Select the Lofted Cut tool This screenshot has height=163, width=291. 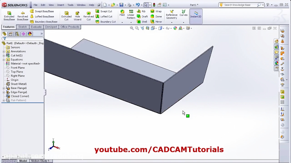[104, 16]
